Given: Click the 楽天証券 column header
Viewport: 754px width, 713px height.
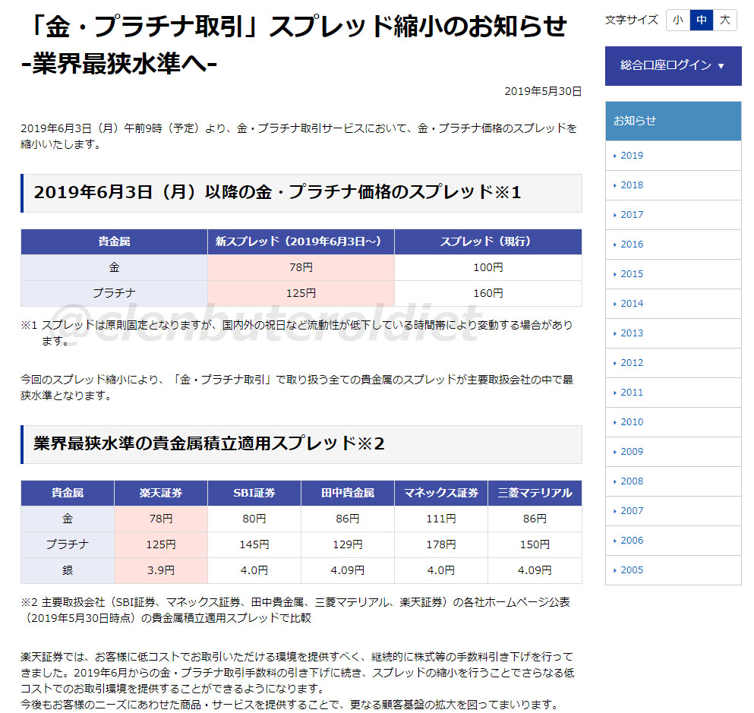Looking at the screenshot, I should point(161,493).
